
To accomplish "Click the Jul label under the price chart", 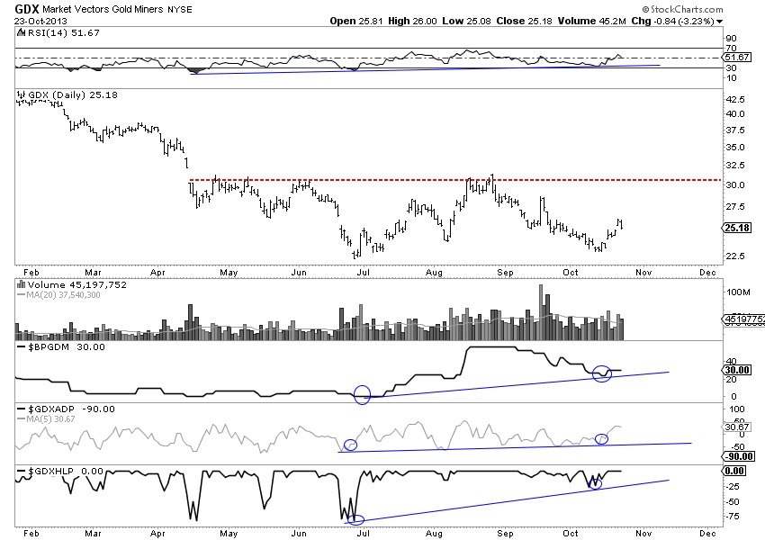I will tap(363, 272).
